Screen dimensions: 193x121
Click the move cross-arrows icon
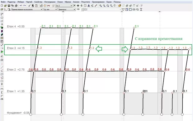(78, 6)
